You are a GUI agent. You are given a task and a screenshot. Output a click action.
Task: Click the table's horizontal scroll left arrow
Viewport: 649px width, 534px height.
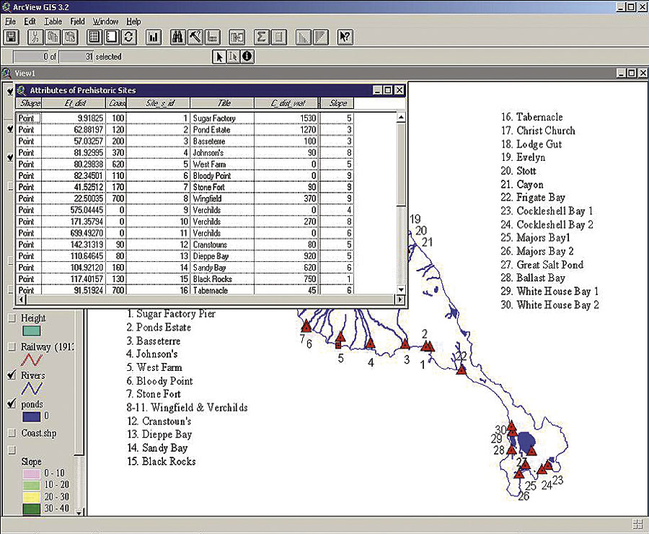[x=21, y=299]
